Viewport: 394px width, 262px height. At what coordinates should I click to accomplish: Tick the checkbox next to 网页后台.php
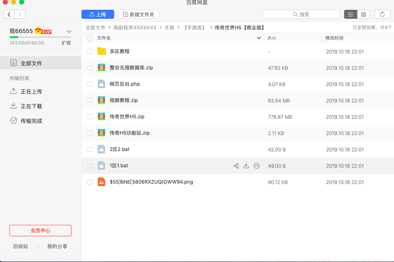(x=90, y=84)
